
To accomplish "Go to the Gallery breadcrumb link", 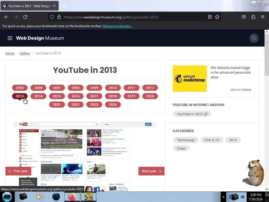I will (25, 53).
